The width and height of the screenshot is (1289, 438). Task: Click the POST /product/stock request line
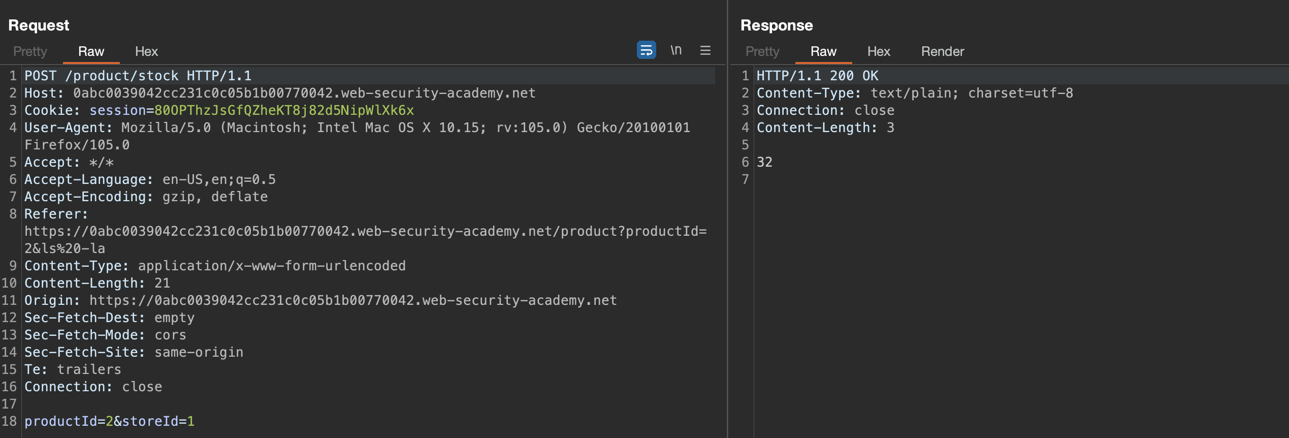(138, 76)
